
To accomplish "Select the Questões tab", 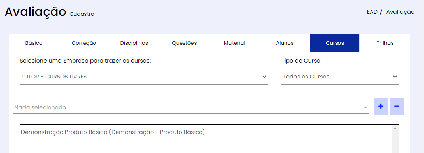I will point(184,43).
